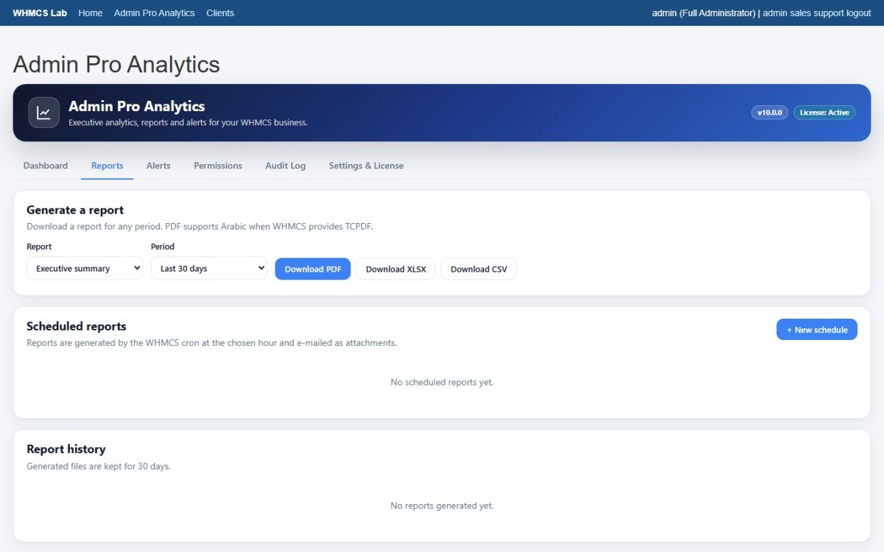Click the 'Scheduled reports' heading

click(x=77, y=326)
